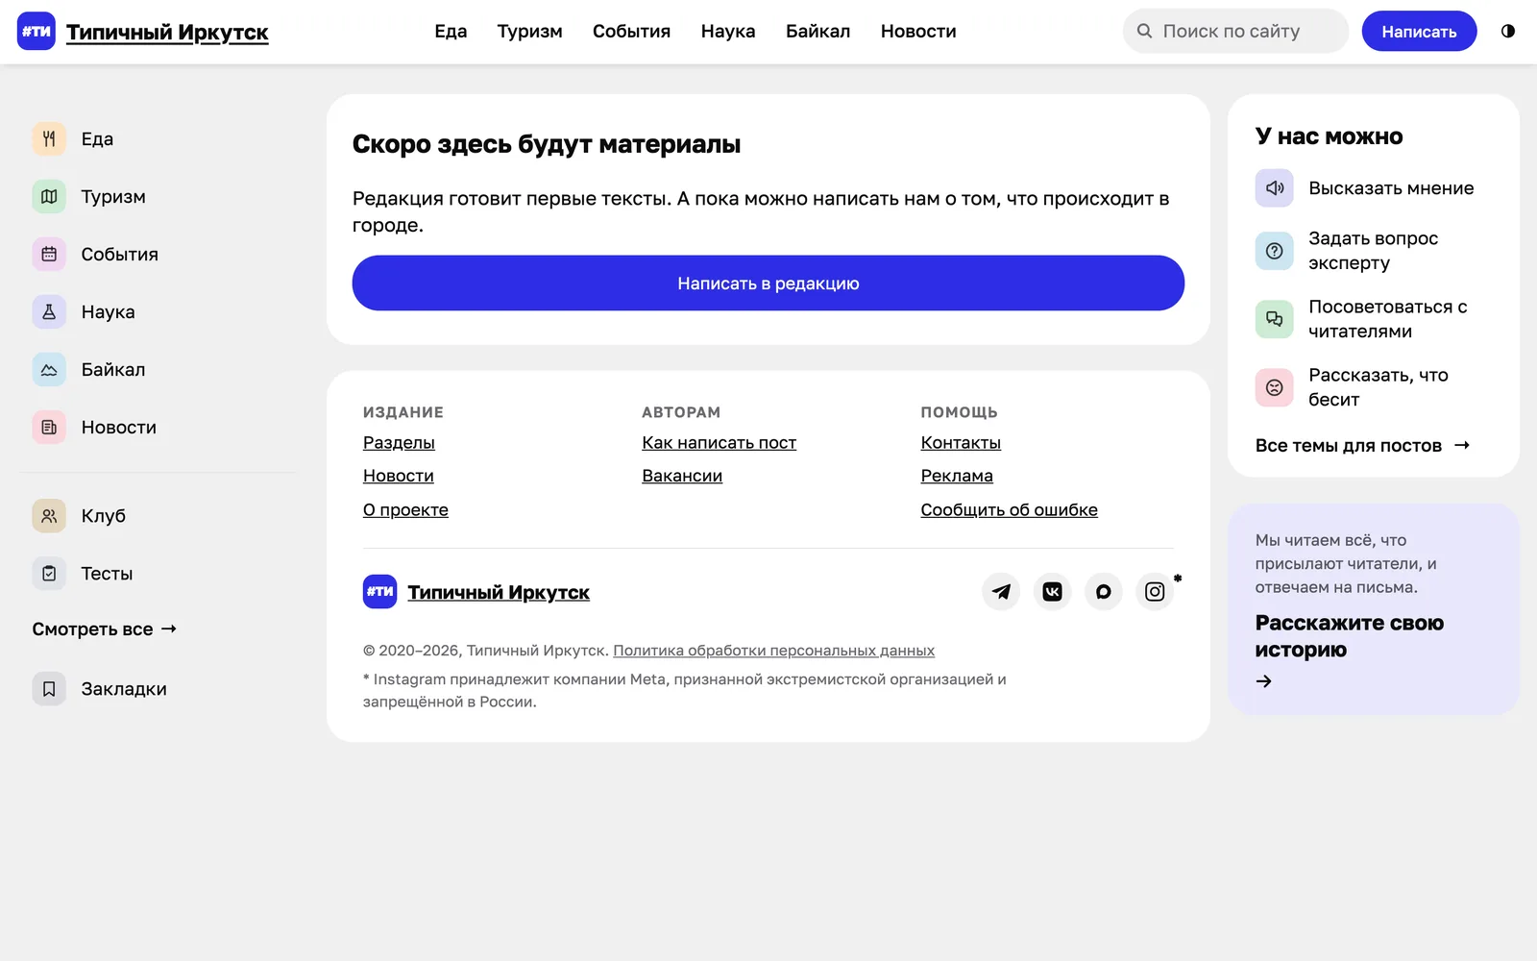This screenshot has height=961, width=1537.
Task: Open the Клуб sidebar people icon
Action: (x=49, y=516)
